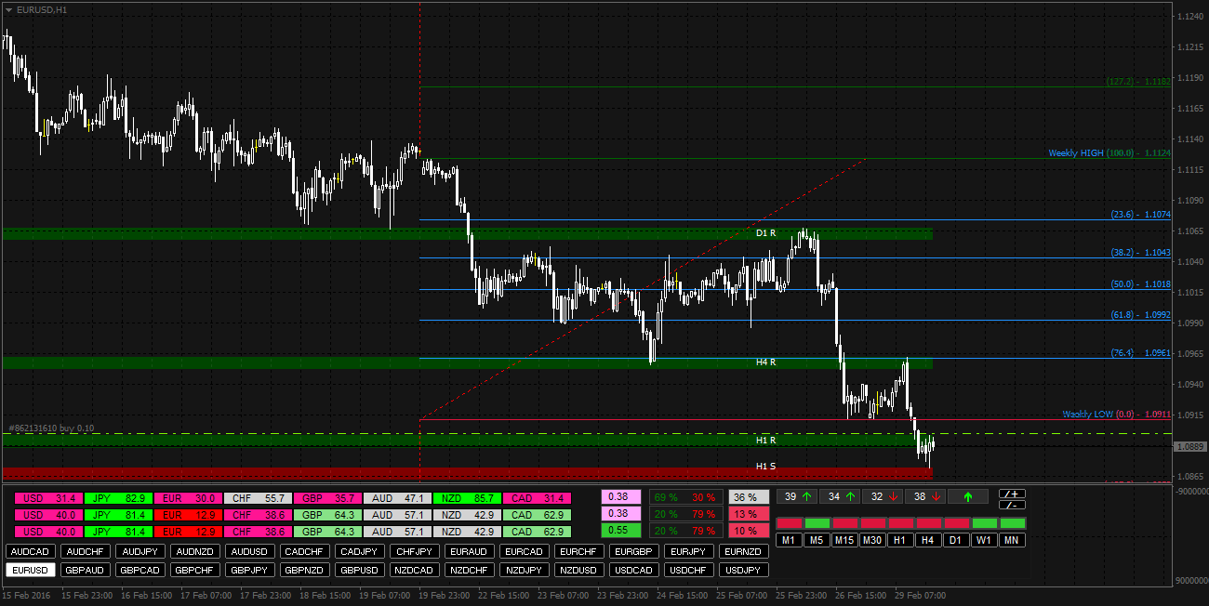
Task: Load the AUDNZD pair
Action: click(x=195, y=551)
